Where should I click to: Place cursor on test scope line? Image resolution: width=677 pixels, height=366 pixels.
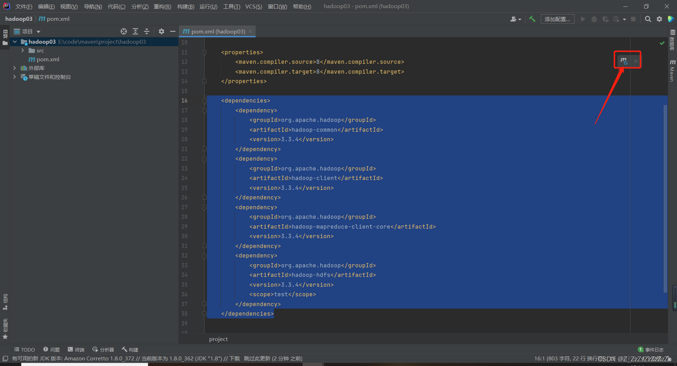pyautogui.click(x=282, y=294)
